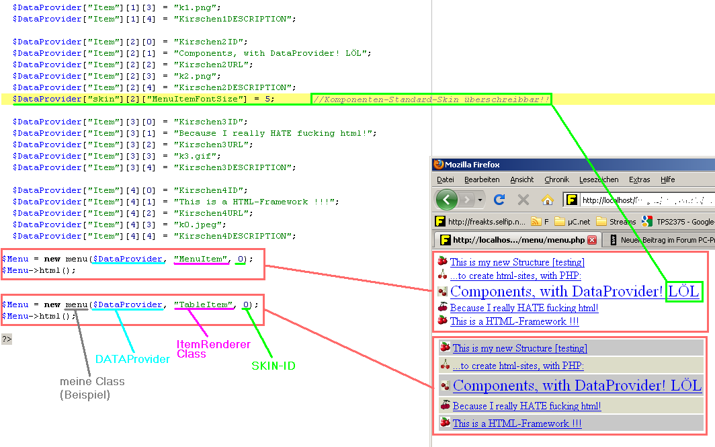Open unshaded link '...to create html-sites, with PHP:'
This screenshot has width=715, height=447.
(515, 276)
